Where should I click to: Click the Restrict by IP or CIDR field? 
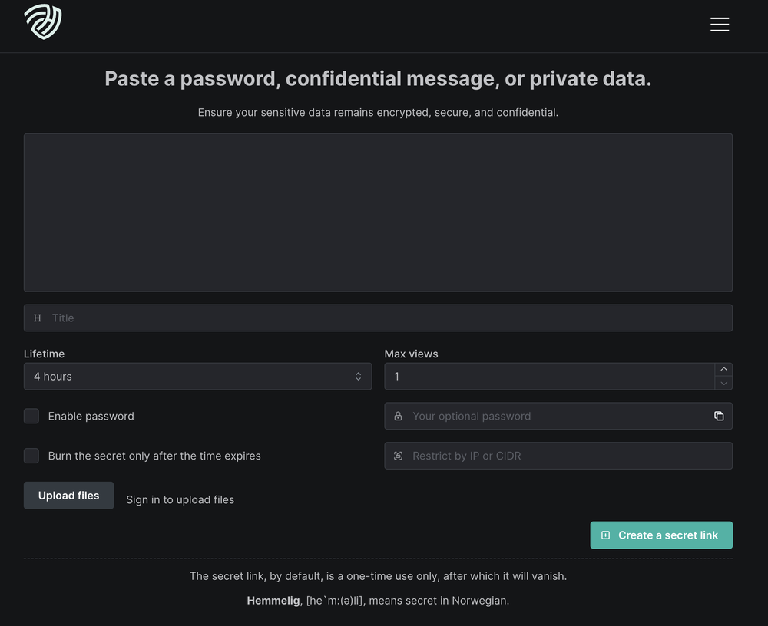click(538, 455)
